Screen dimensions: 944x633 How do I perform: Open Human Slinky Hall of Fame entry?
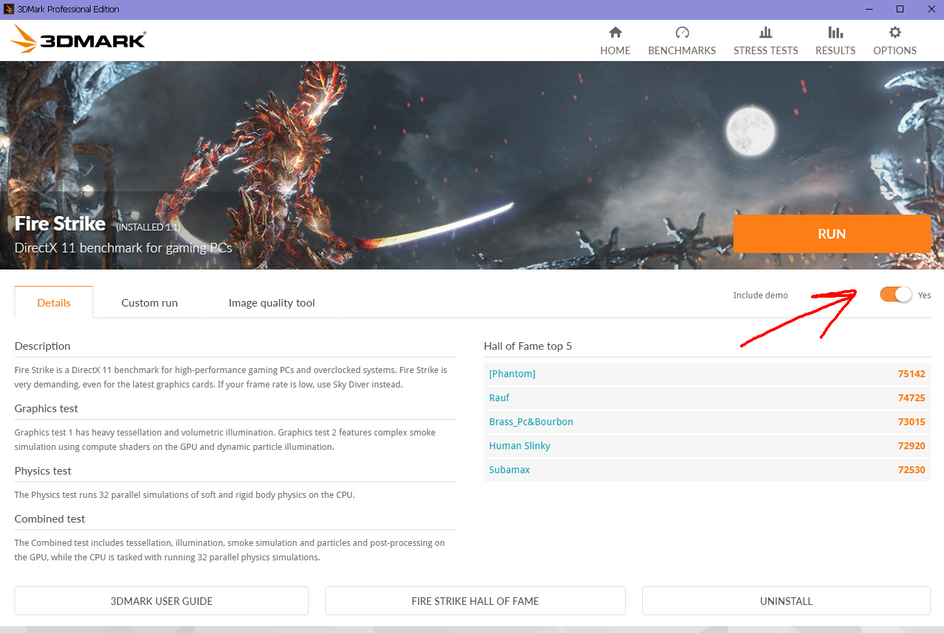point(519,446)
